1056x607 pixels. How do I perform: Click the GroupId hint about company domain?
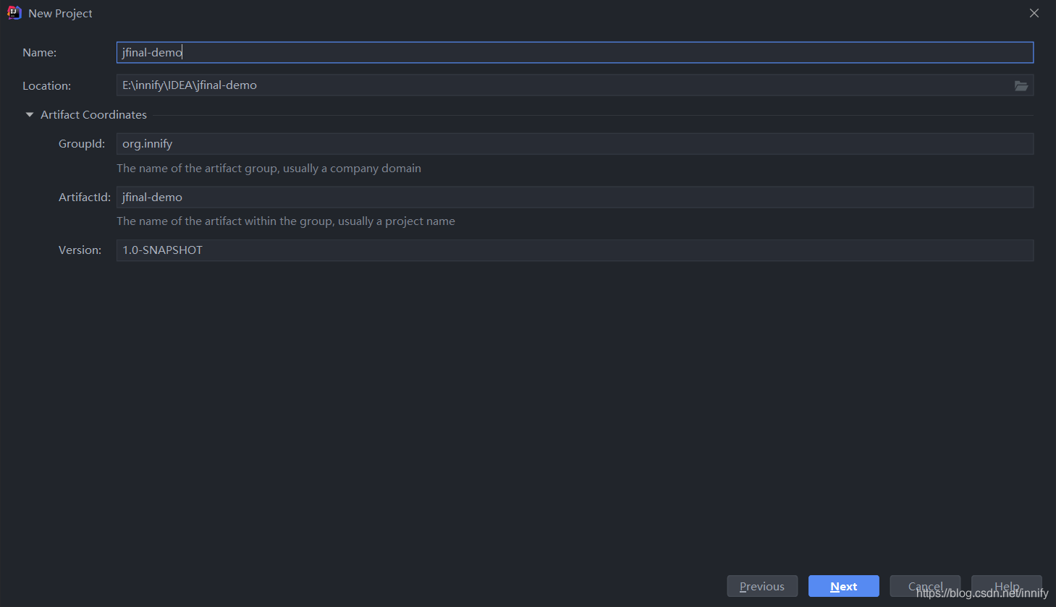pos(269,169)
